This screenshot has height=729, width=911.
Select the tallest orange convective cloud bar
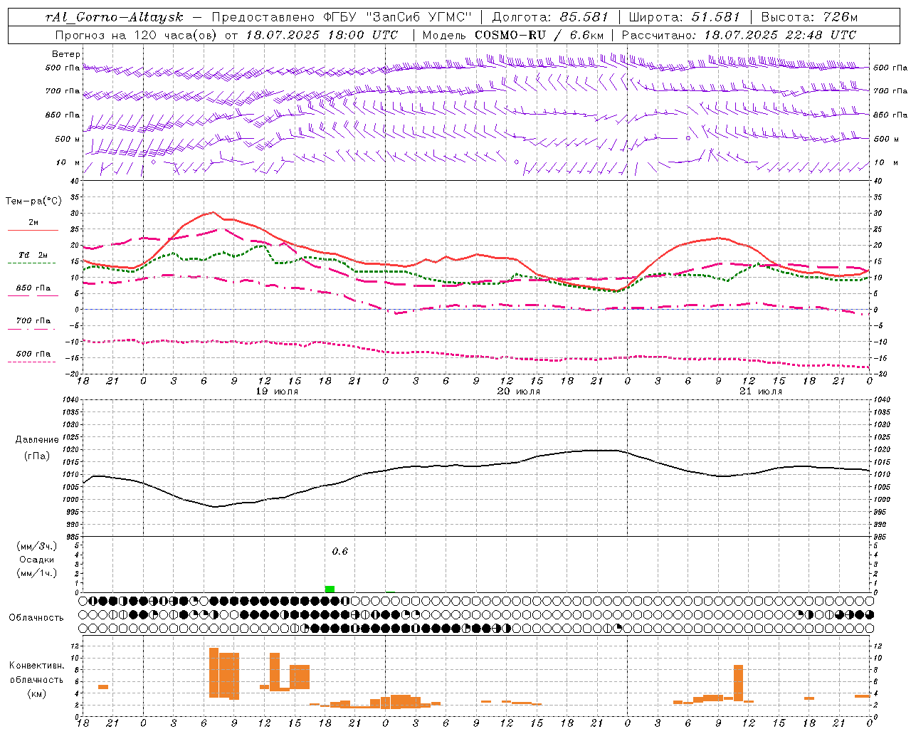(x=214, y=673)
